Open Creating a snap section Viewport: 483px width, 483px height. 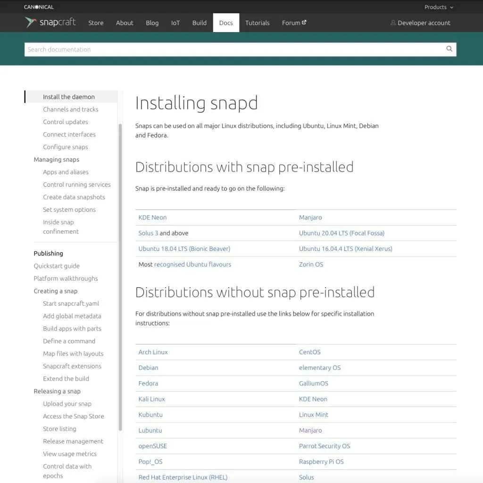point(56,291)
